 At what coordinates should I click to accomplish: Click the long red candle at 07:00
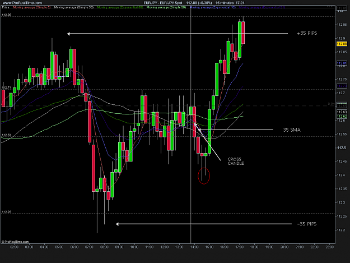point(90,122)
